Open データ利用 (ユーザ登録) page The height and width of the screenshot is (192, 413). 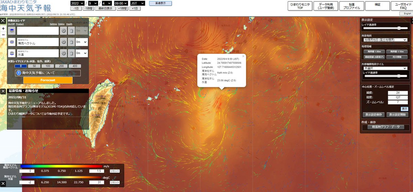326,6
